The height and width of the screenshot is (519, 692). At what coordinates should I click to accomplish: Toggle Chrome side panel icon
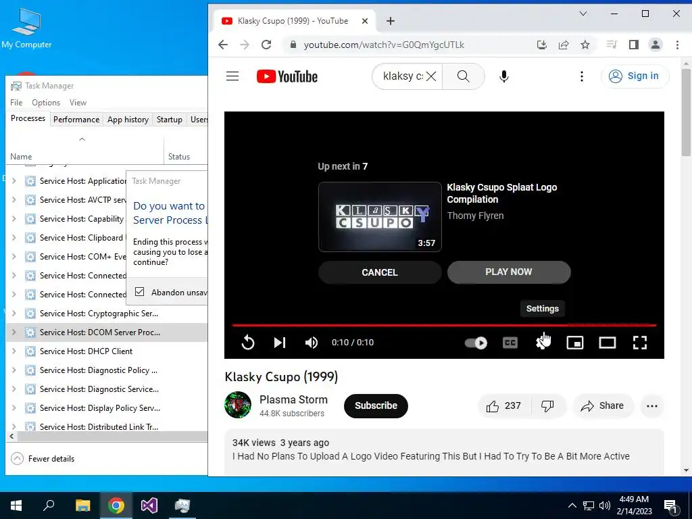tap(634, 45)
